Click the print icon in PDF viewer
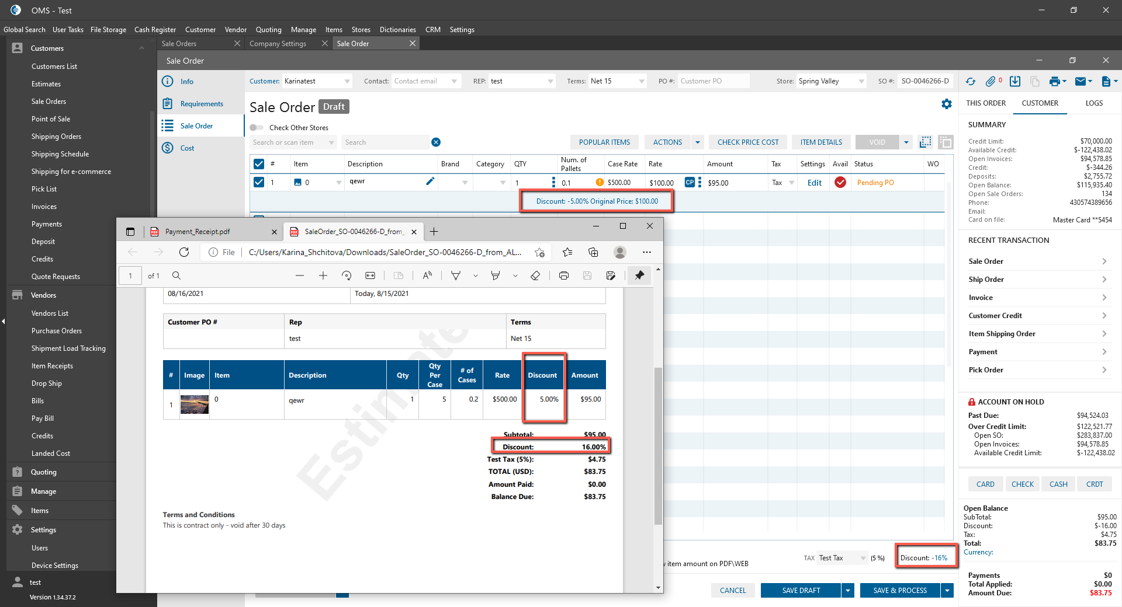1122x607 pixels. [563, 275]
